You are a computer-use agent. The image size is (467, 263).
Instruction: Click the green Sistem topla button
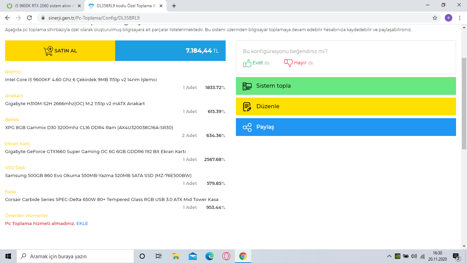pos(346,86)
